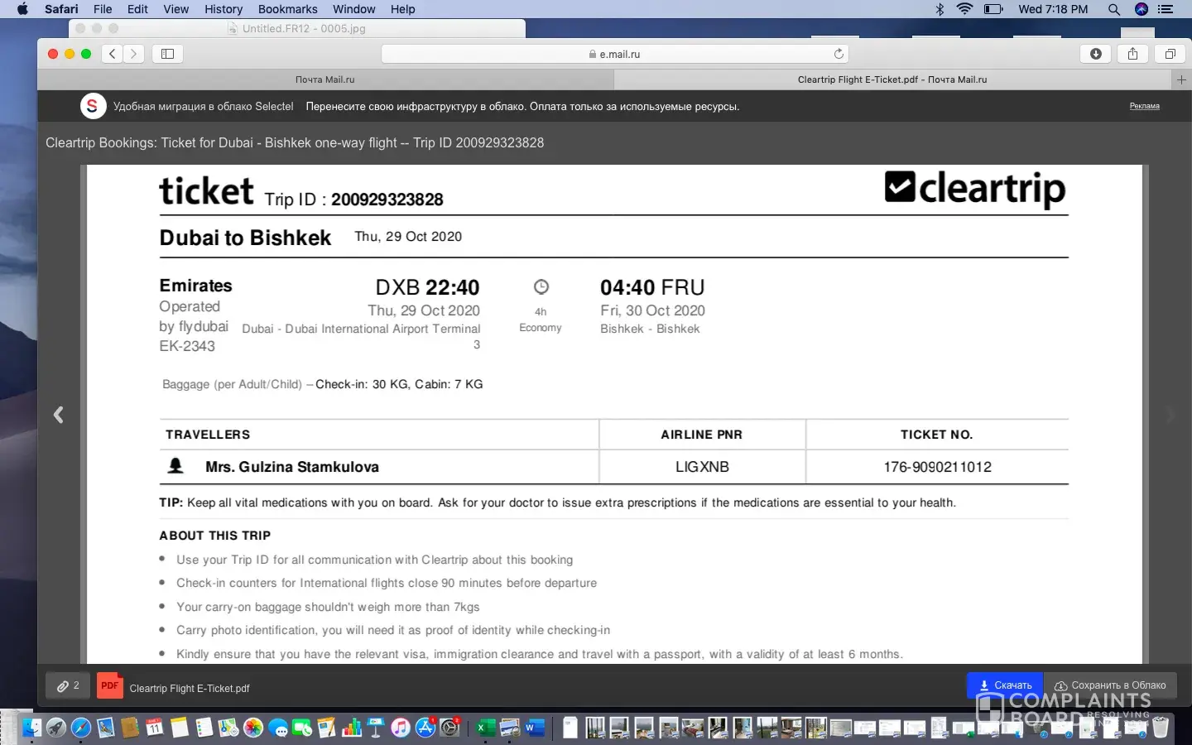Open Messages from the Dock
The width and height of the screenshot is (1192, 745).
[278, 728]
